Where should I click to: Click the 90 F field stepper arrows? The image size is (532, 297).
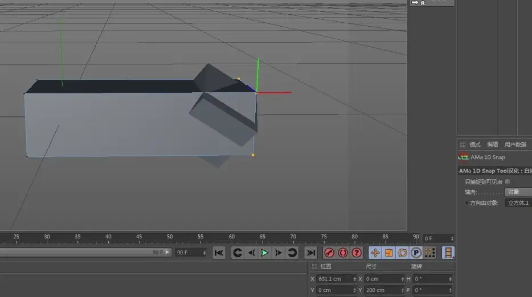204,253
